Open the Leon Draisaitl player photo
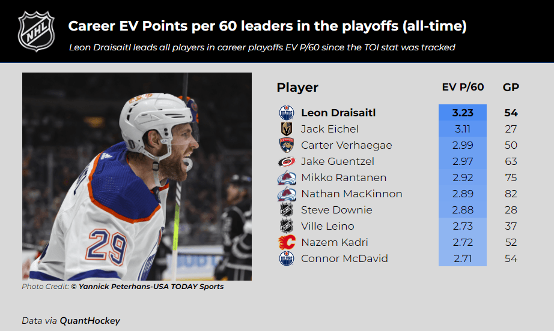The image size is (554, 331). point(137,176)
